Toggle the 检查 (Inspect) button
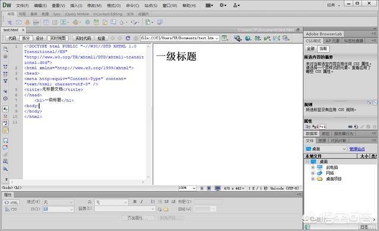The width and height of the screenshot is (379, 231). click(101, 38)
